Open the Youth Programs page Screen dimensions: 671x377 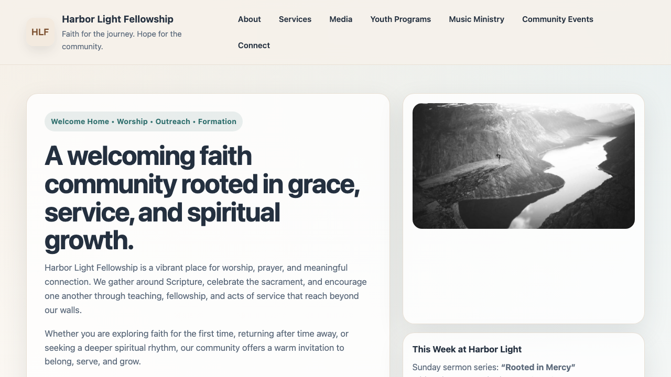(401, 19)
